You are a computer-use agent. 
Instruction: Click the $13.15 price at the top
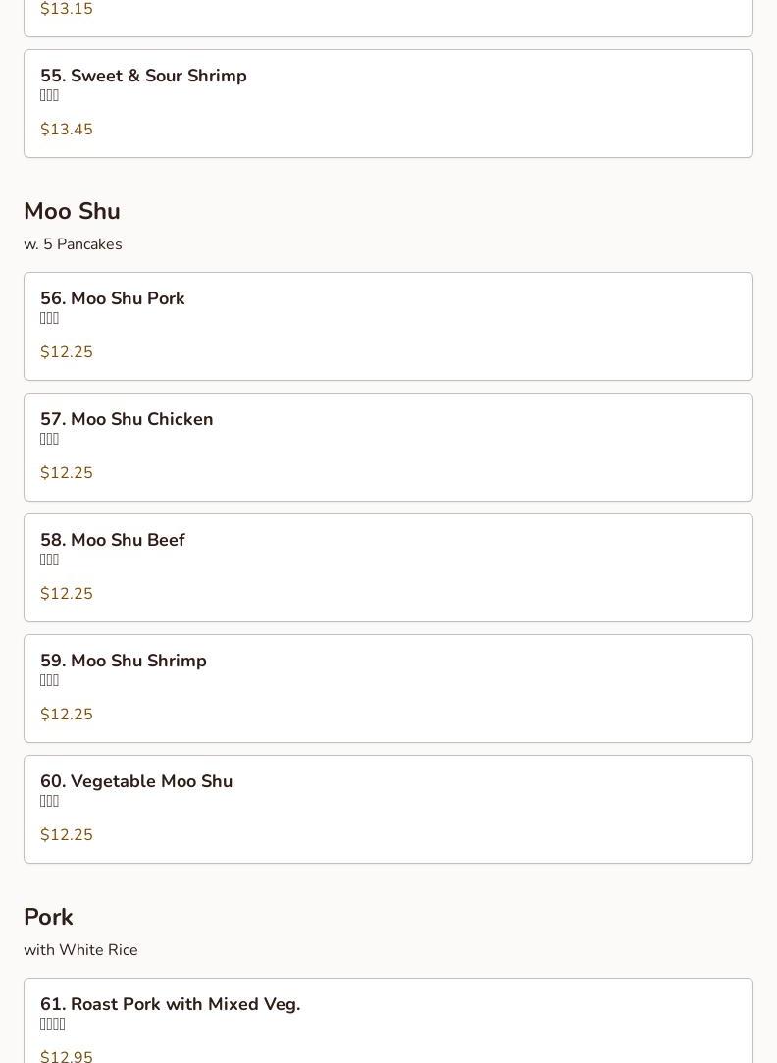[67, 9]
